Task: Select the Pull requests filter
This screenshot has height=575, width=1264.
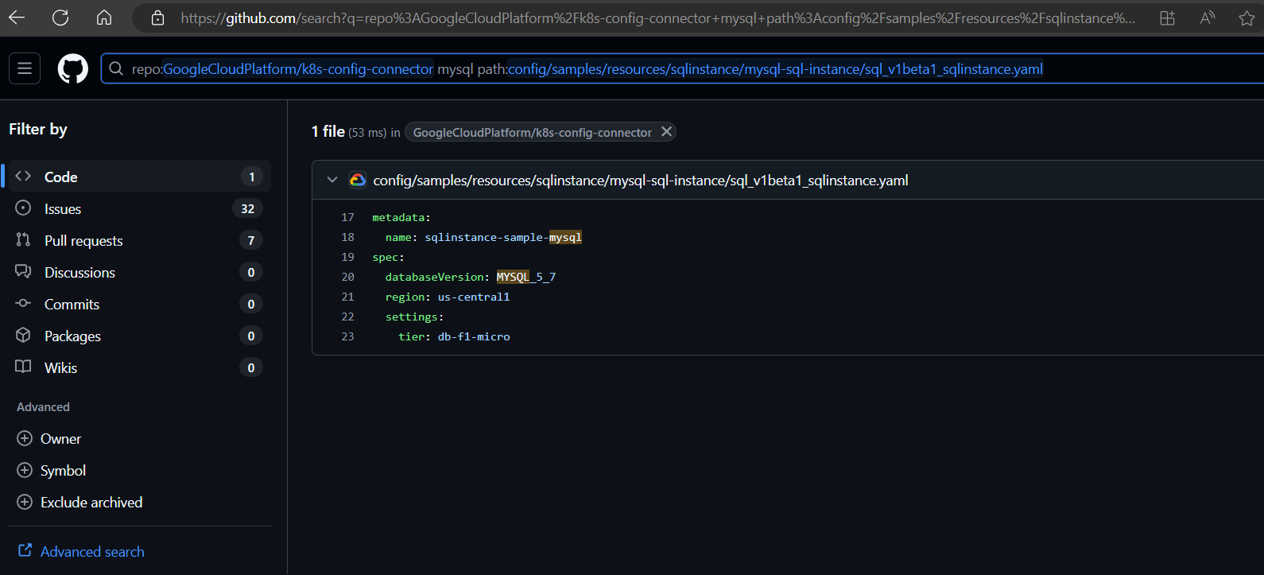Action: [140, 240]
